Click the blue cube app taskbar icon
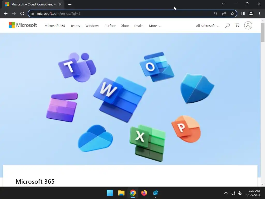The image size is (265, 199). [156, 193]
